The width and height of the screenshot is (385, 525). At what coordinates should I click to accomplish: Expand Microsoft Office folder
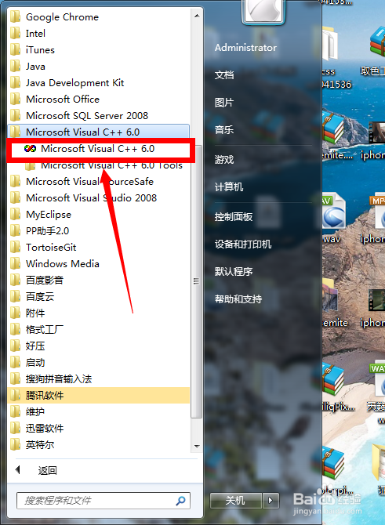99,99
